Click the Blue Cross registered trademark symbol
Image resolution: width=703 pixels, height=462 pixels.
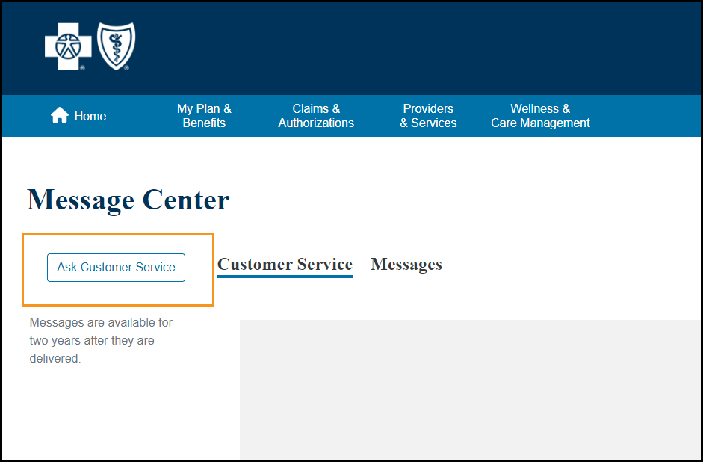(x=83, y=67)
